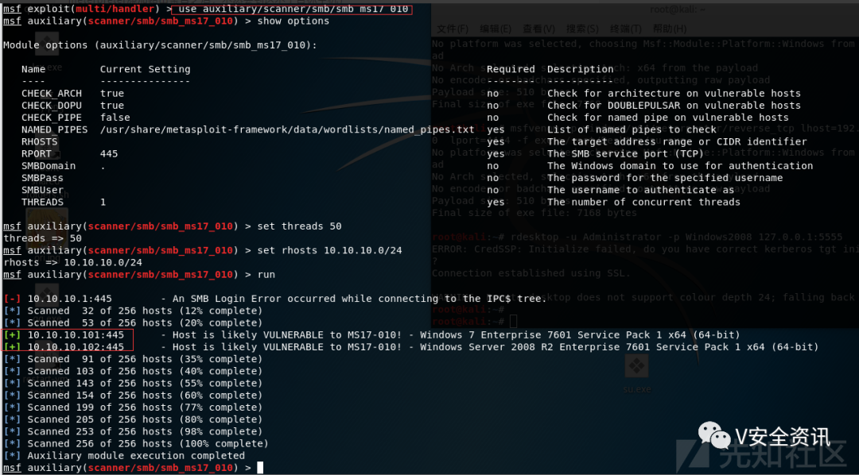Click the 'Scanned 154 of 256 hosts' line
Image resolution: width=859 pixels, height=475 pixels.
[x=133, y=395]
